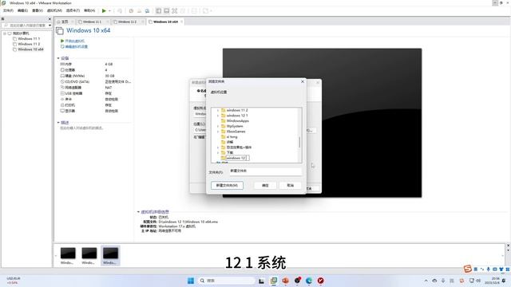Open the Snapshot Manager toolbar icon

(x=147, y=10)
